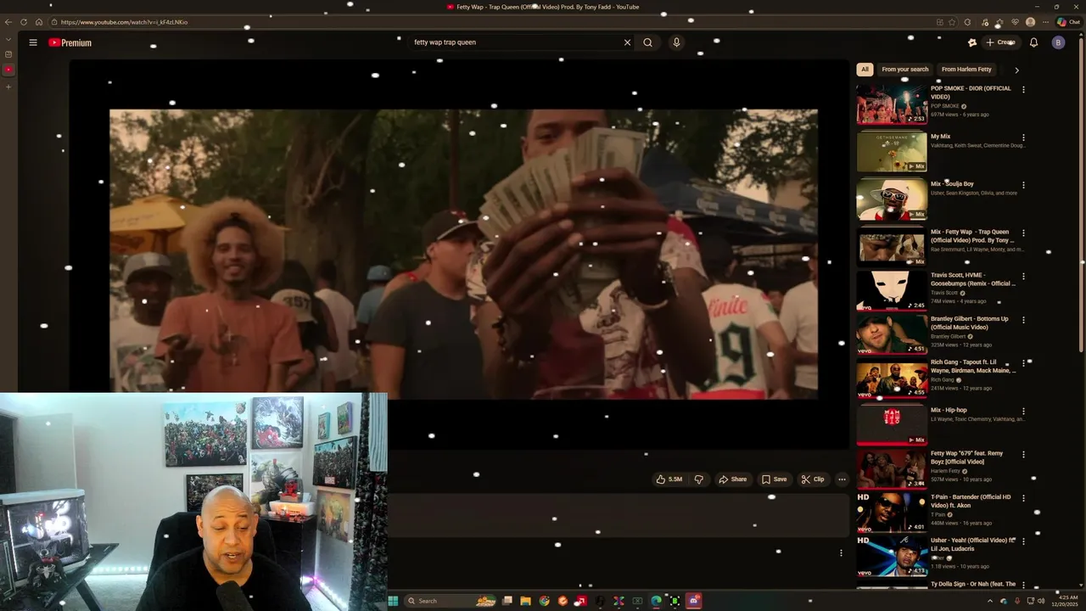
Task: Select the All filter chip
Action: pos(865,70)
